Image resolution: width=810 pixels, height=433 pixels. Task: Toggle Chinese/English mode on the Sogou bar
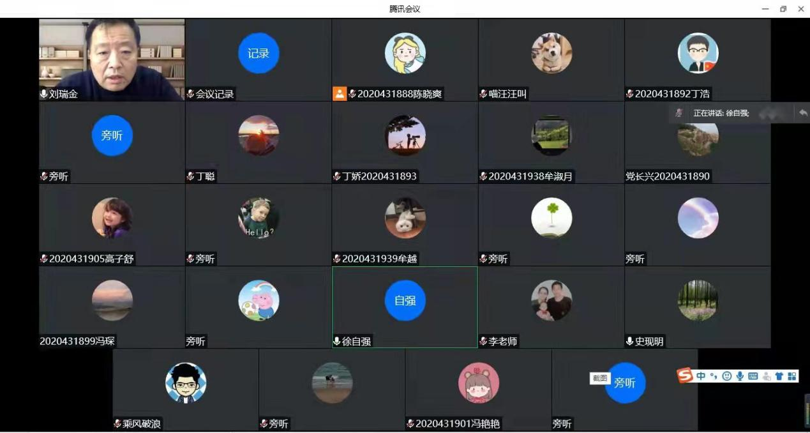[701, 376]
